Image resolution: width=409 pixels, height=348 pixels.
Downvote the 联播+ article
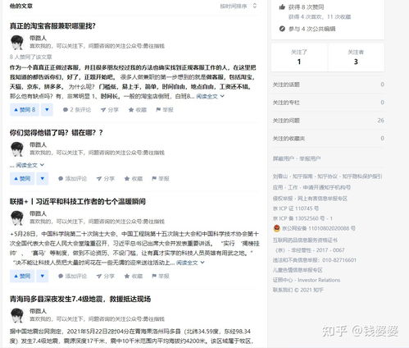point(43,276)
